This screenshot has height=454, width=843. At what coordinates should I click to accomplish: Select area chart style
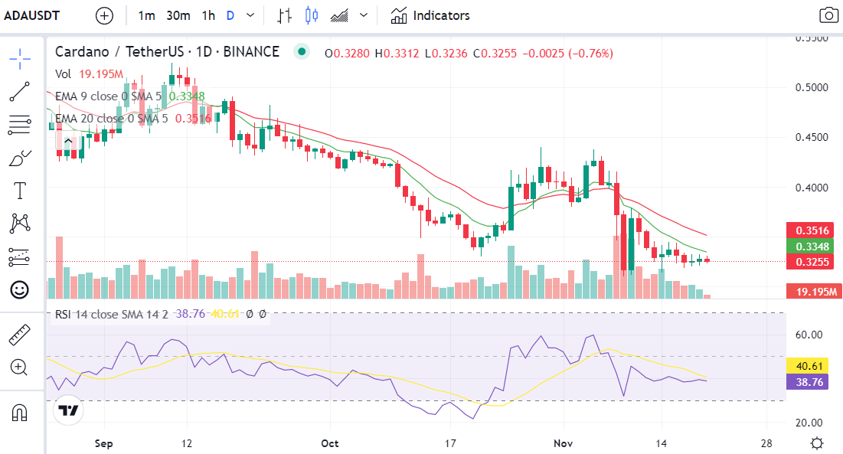pos(339,15)
